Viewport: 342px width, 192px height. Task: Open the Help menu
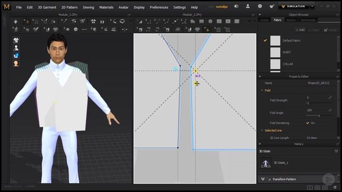pos(194,7)
